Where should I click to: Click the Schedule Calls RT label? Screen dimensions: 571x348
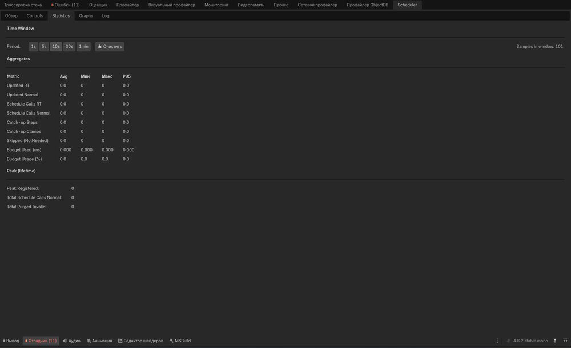coord(24,104)
